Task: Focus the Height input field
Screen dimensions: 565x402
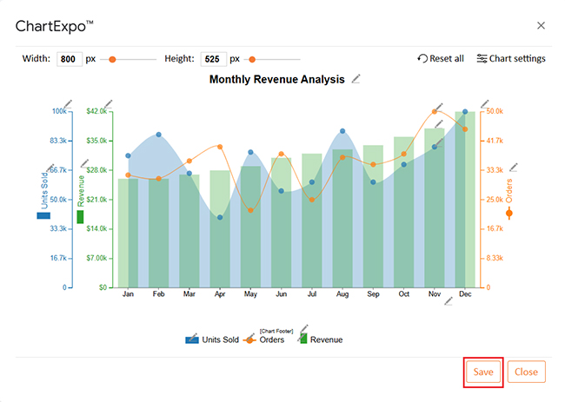Action: tap(212, 59)
